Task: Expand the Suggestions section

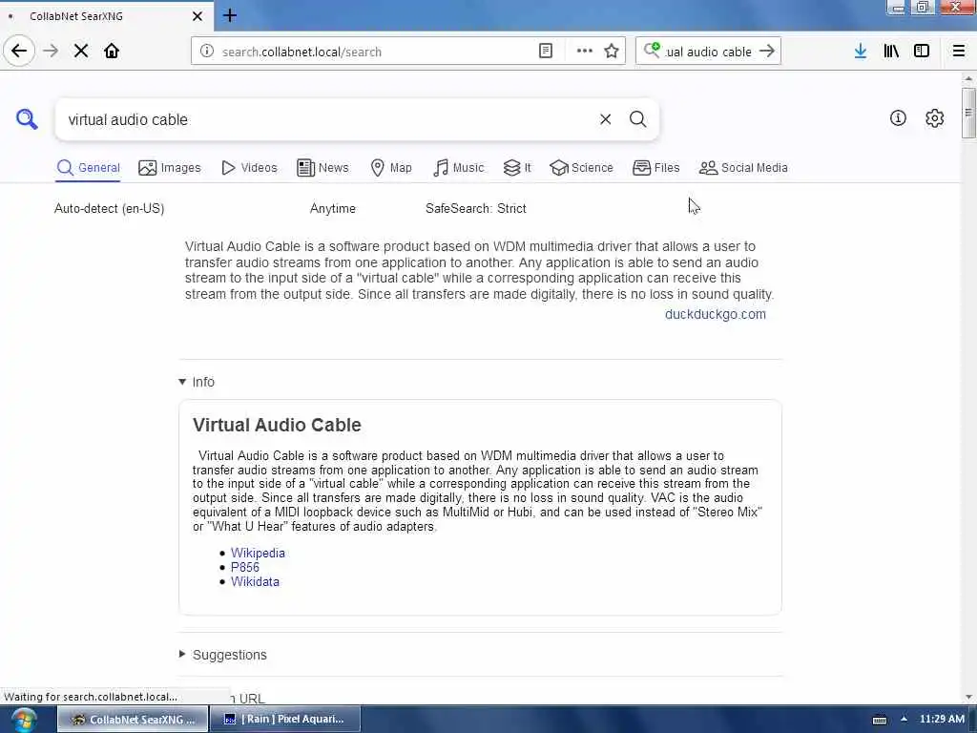Action: [223, 655]
